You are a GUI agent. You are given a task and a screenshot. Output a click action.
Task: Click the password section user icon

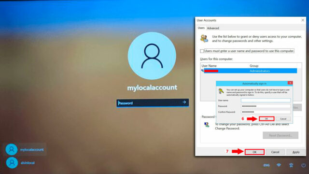(207, 125)
